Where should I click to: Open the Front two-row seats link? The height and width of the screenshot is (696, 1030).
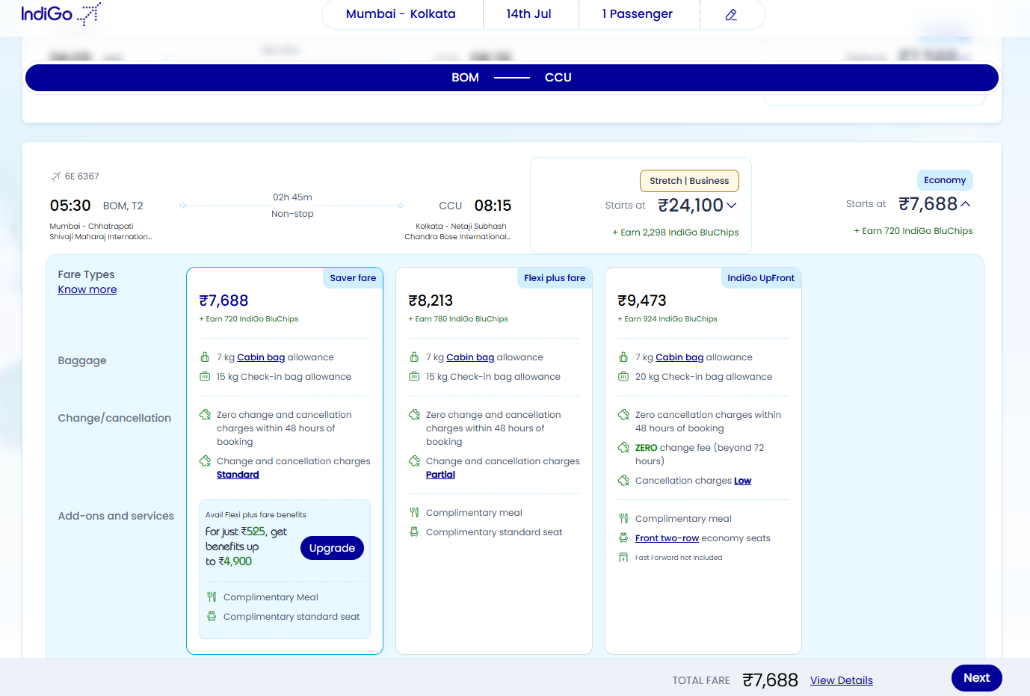tap(667, 538)
